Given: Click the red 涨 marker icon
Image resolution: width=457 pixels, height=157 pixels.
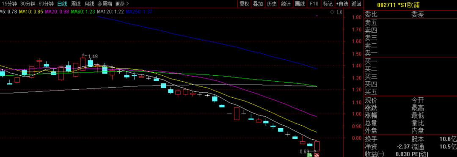Looking at the screenshot, I should coord(317,155).
